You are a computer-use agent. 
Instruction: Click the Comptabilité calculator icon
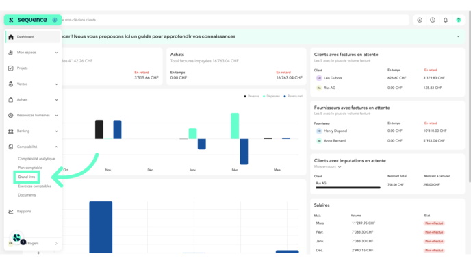(x=11, y=147)
